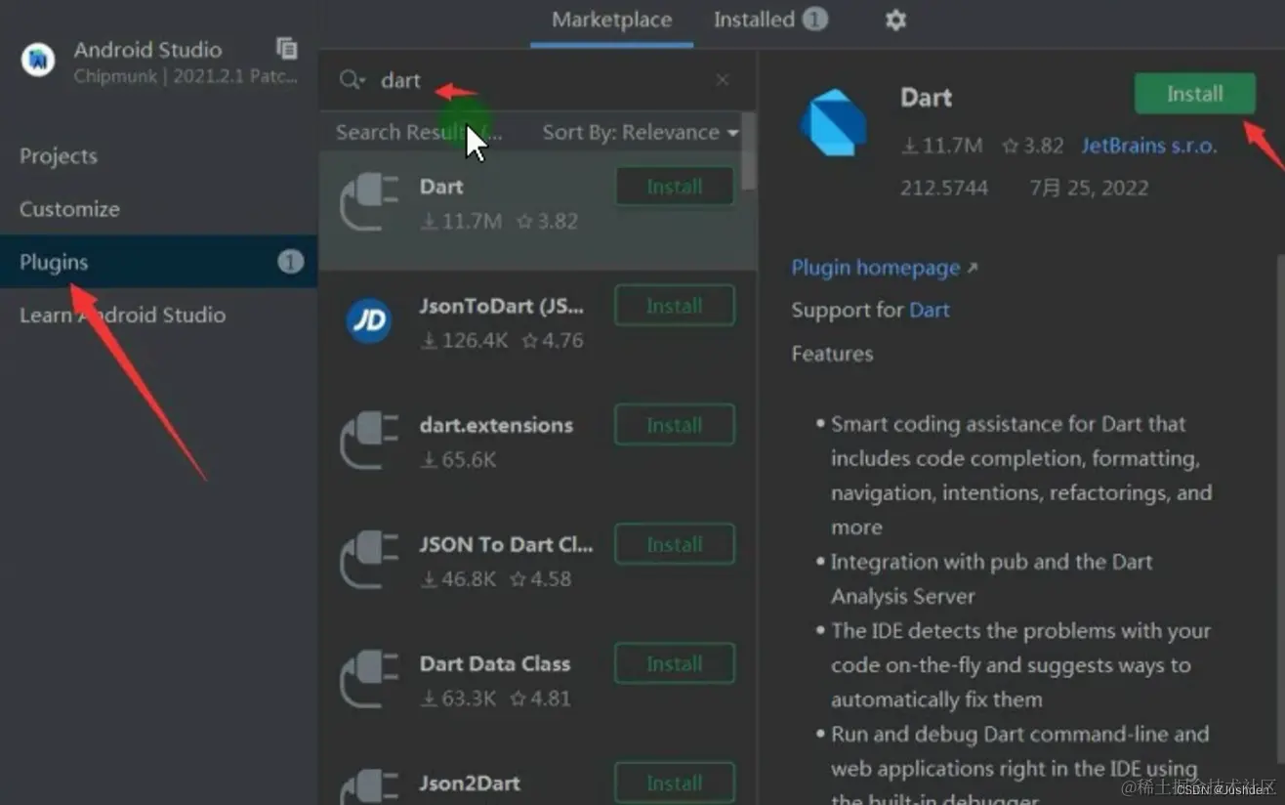Click the Installed tab count badge
The image size is (1285, 805).
click(x=815, y=19)
